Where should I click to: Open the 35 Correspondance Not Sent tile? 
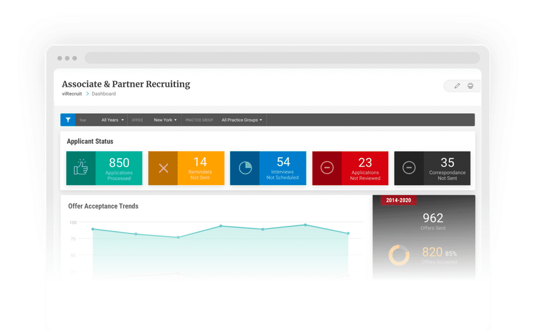tap(432, 168)
